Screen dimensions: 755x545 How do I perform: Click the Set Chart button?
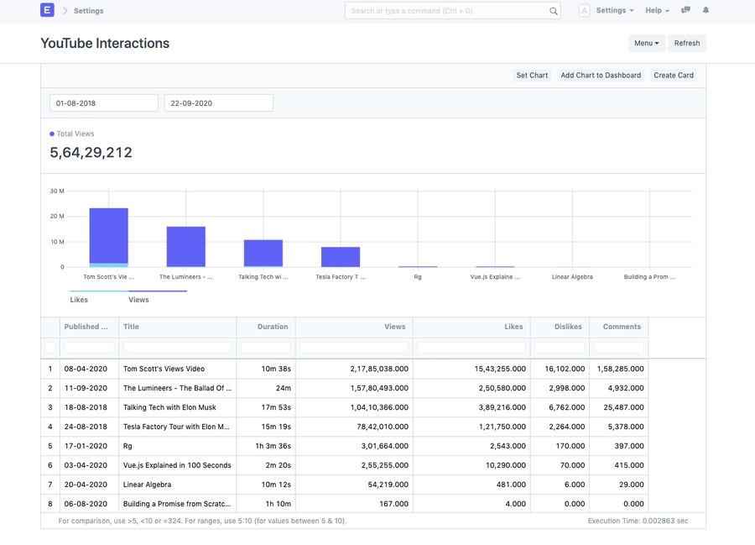(x=532, y=76)
